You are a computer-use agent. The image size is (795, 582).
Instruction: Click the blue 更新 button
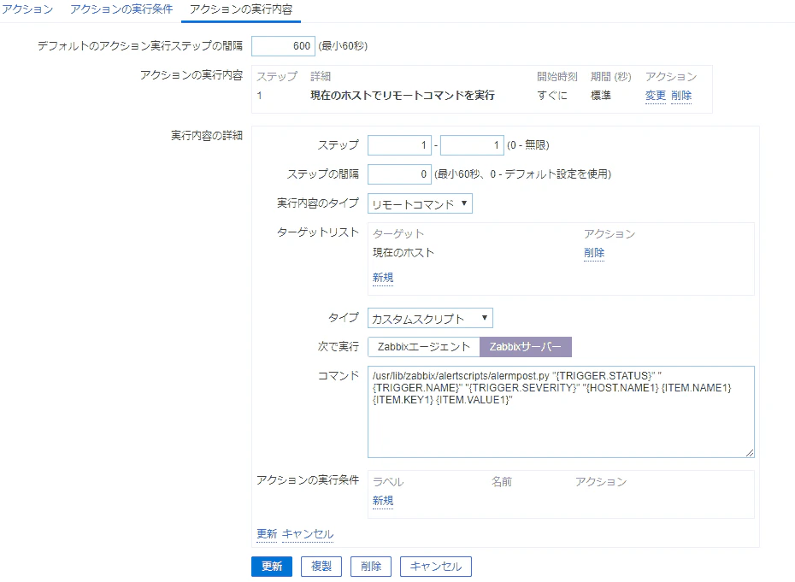[272, 567]
